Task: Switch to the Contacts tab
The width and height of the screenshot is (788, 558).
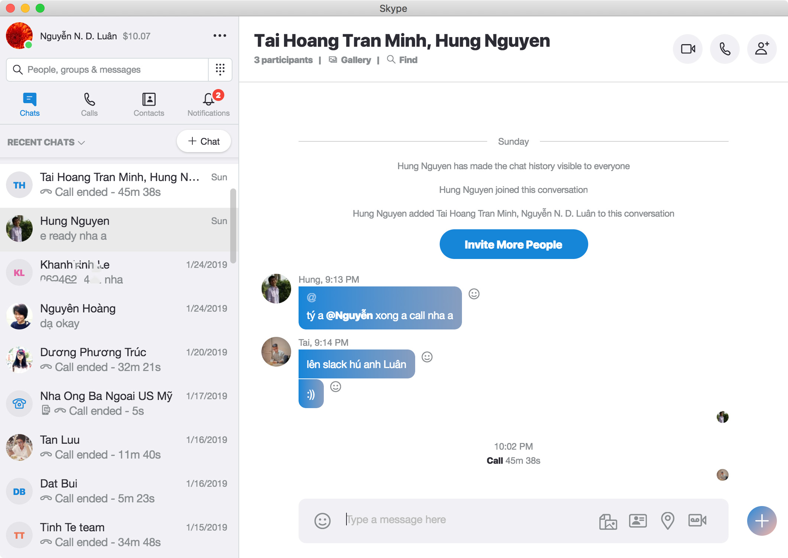Action: 149,104
